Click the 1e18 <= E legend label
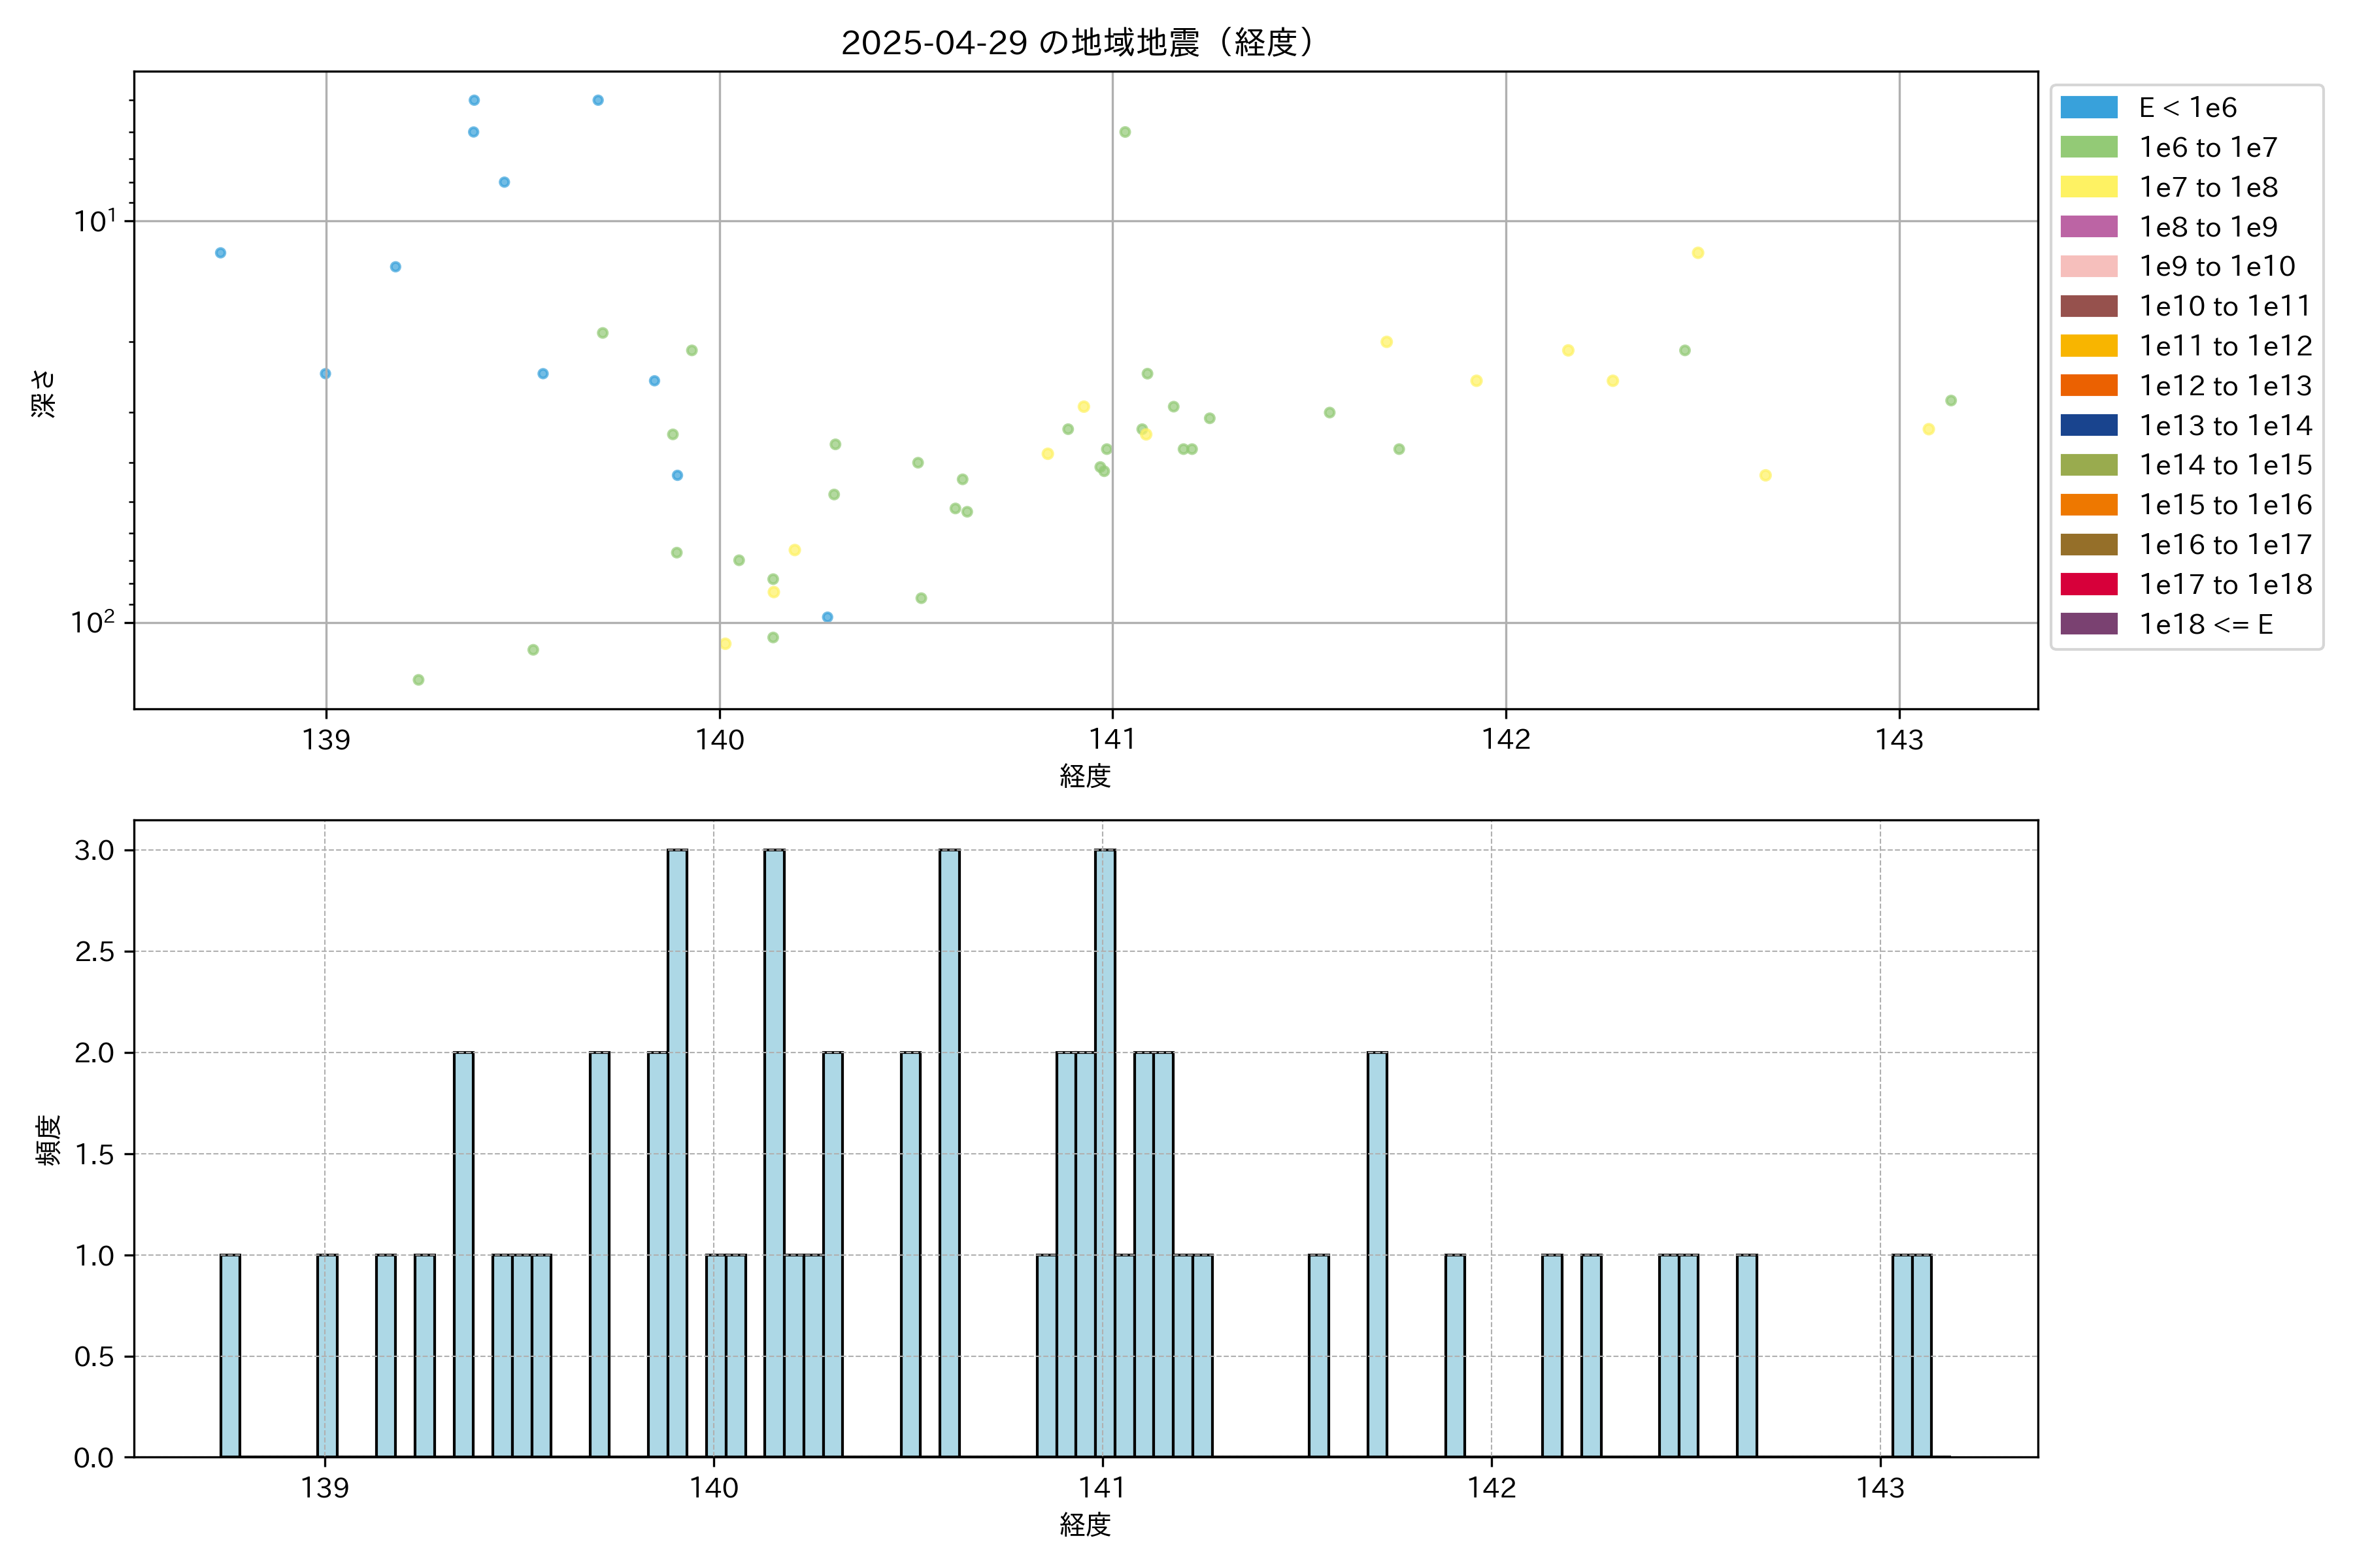2353x1568 pixels. pos(2205,624)
